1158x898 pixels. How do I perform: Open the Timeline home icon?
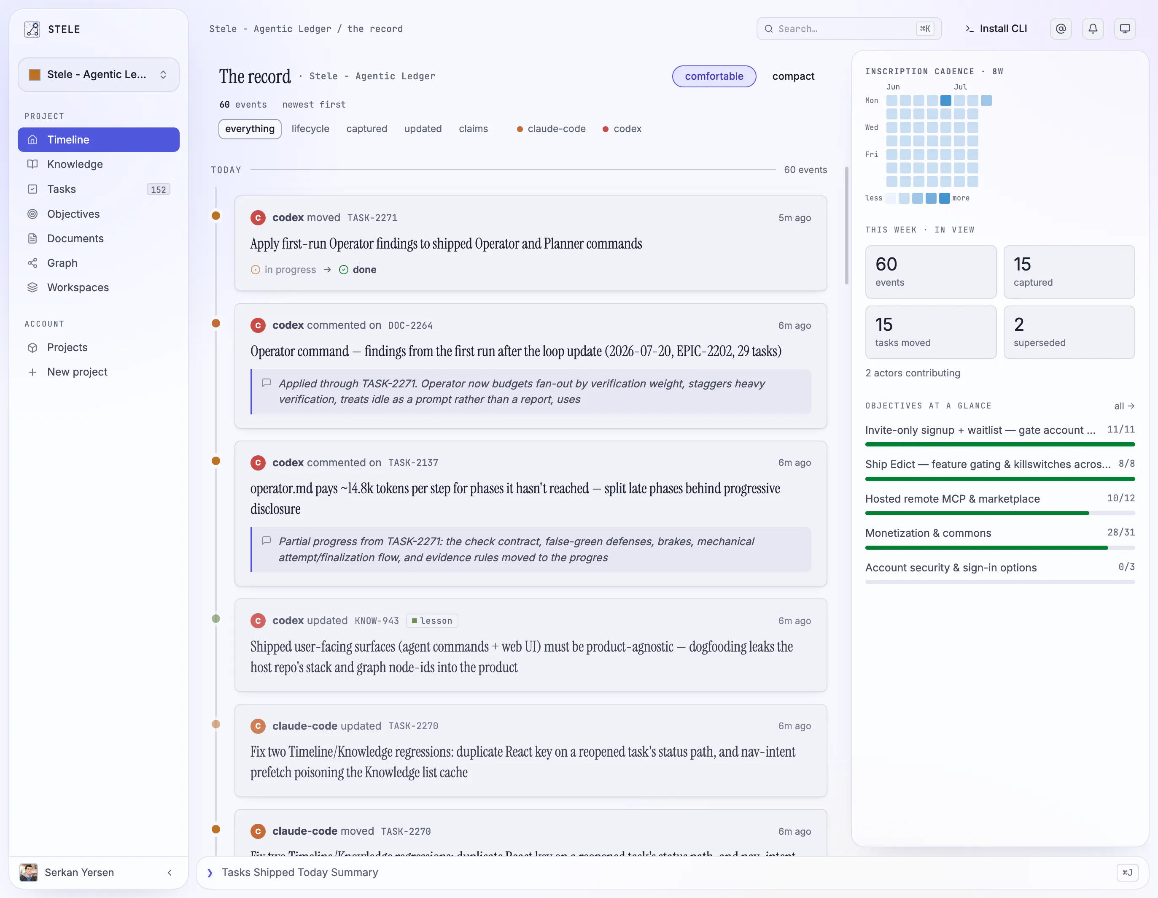click(32, 140)
